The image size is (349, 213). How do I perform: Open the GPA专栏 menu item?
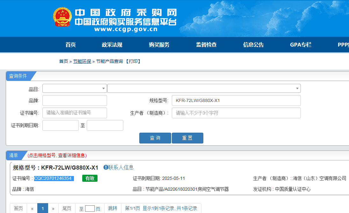pos(301,45)
